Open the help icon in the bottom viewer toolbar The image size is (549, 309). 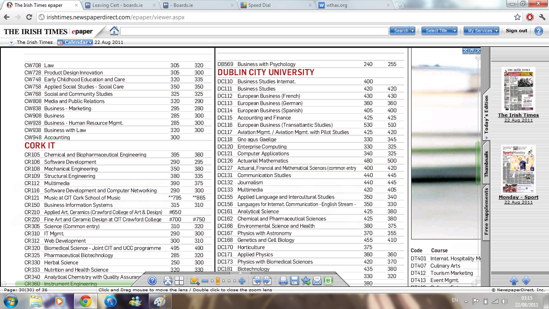[152, 280]
